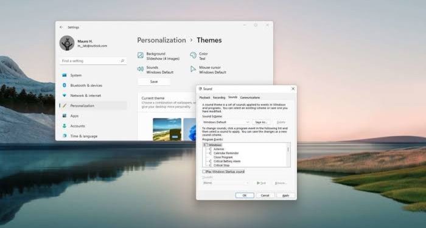Click Background Slideshow (4 images) text
Image resolution: width=426 pixels, height=228 pixels.
click(x=162, y=56)
